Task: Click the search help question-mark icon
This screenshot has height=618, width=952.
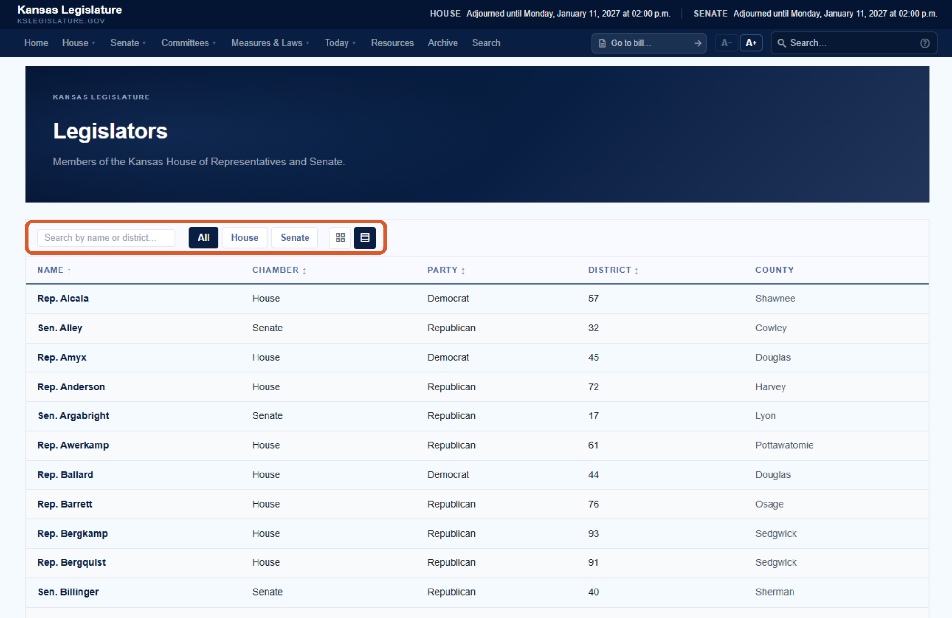Action: click(925, 43)
